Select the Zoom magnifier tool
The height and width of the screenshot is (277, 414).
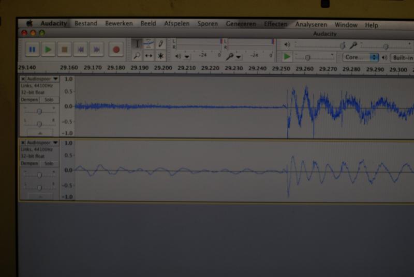pyautogui.click(x=137, y=56)
